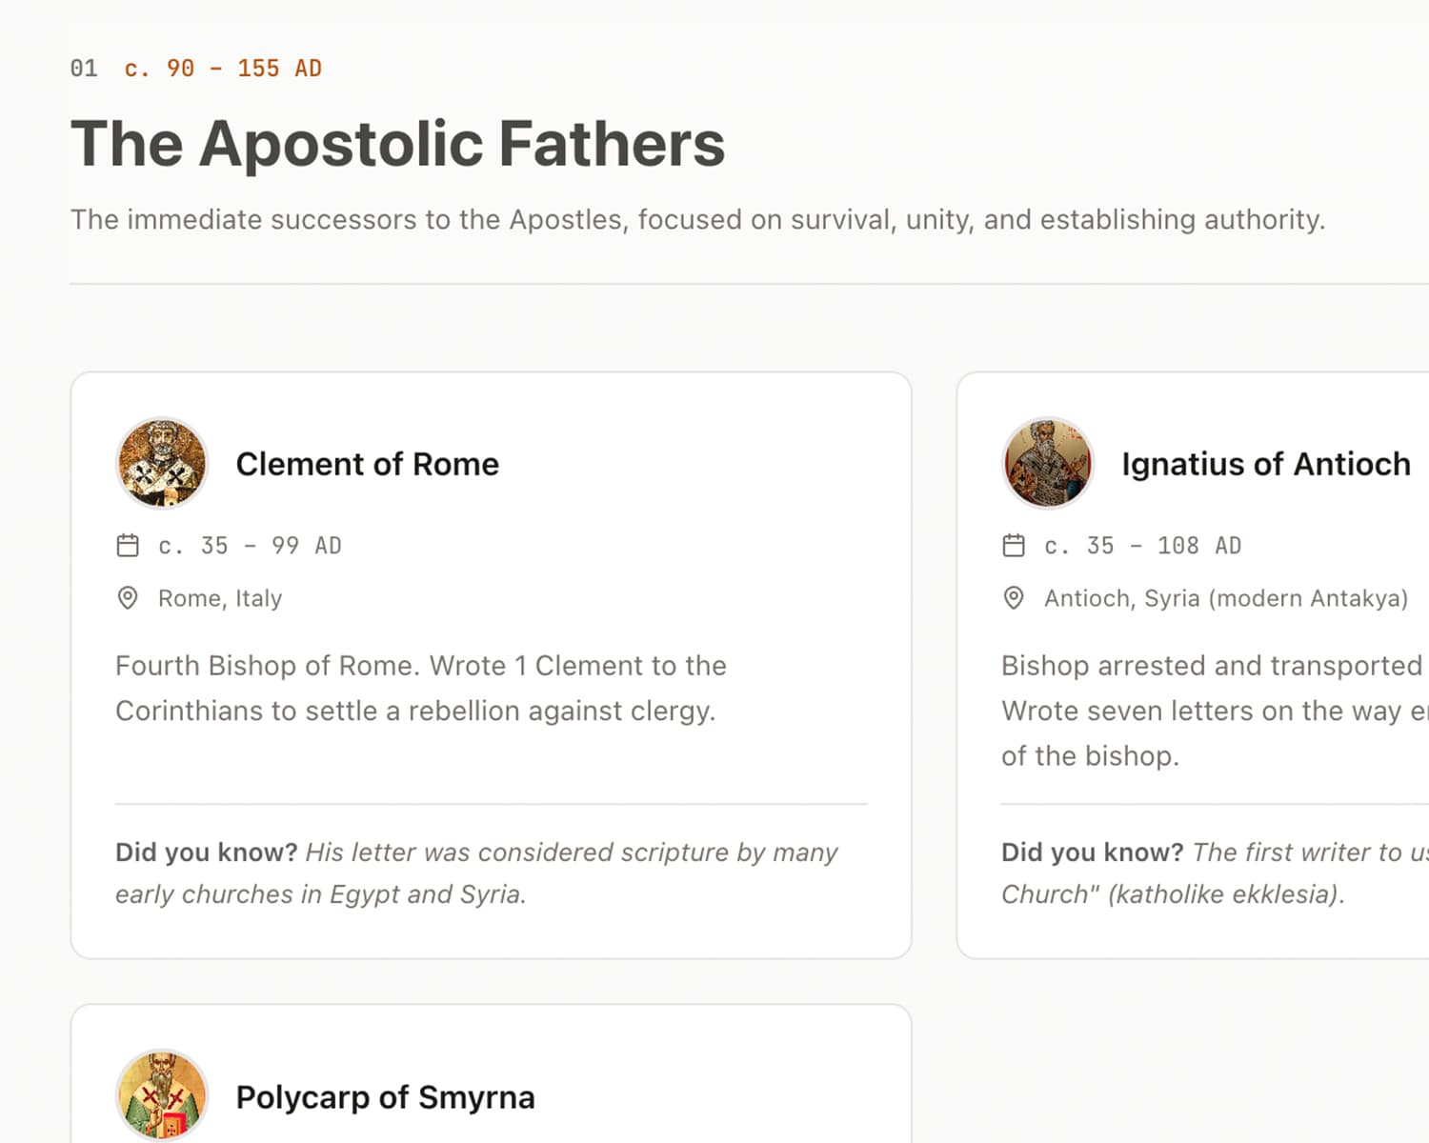Click the calendar icon on Clement of Rome's card
The width and height of the screenshot is (1429, 1143).
pyautogui.click(x=128, y=545)
